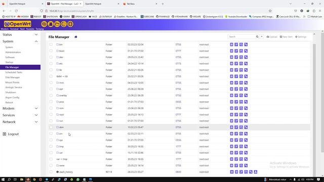The width and height of the screenshot is (324, 182).
Task: Open Mount Points in sidebar
Action: 12,82
